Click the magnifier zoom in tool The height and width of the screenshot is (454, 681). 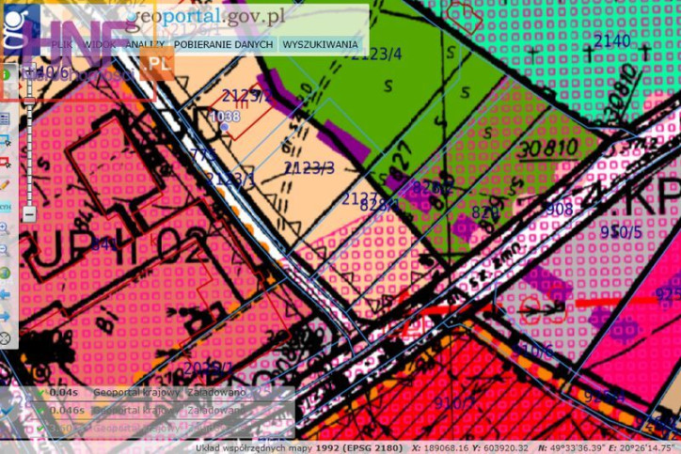click(x=5, y=228)
